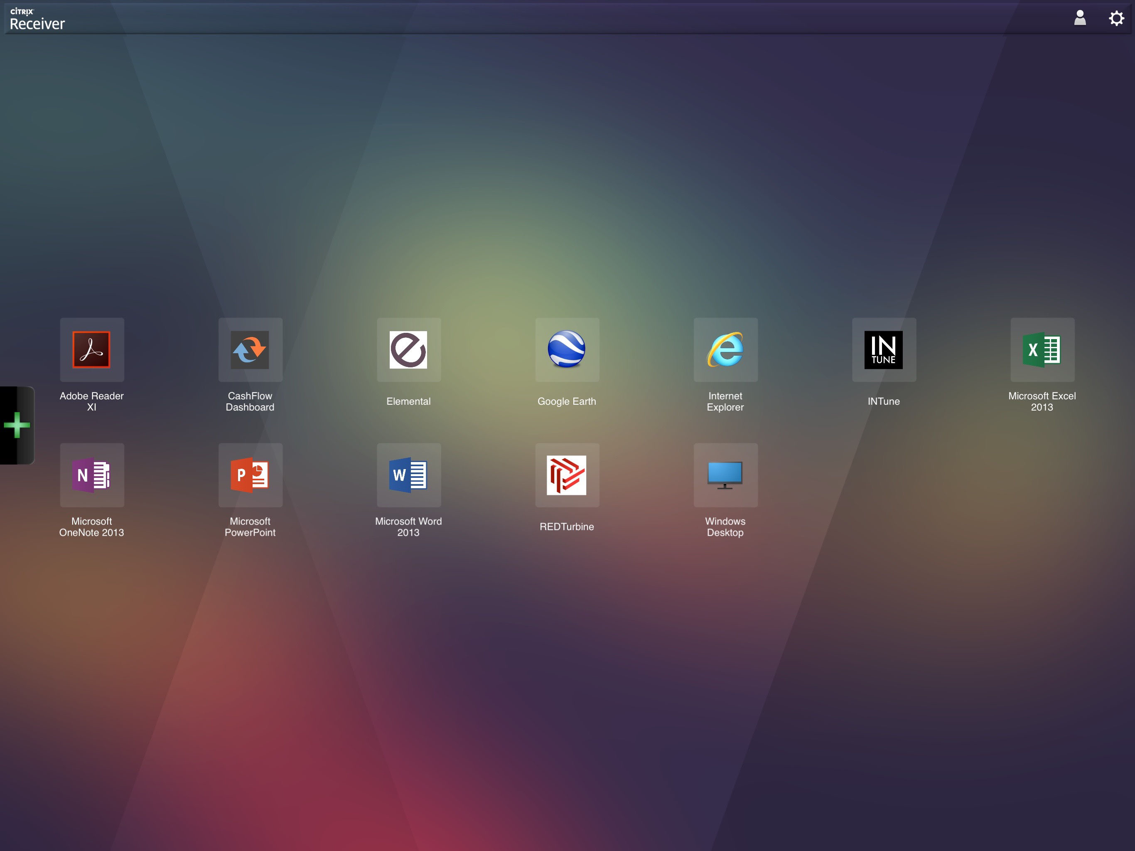Start the Elemental application
1135x851 pixels.
[408, 349]
